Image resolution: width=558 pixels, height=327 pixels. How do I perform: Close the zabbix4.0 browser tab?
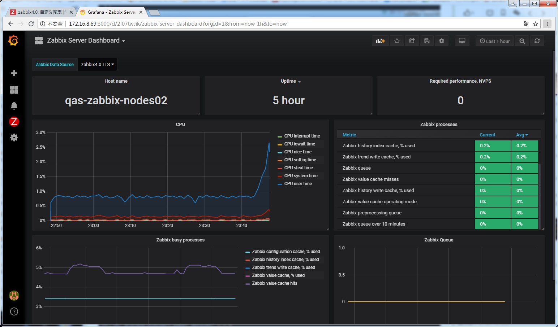pyautogui.click(x=71, y=12)
